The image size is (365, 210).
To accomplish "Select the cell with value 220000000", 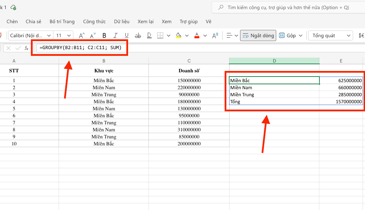I will (x=189, y=87).
